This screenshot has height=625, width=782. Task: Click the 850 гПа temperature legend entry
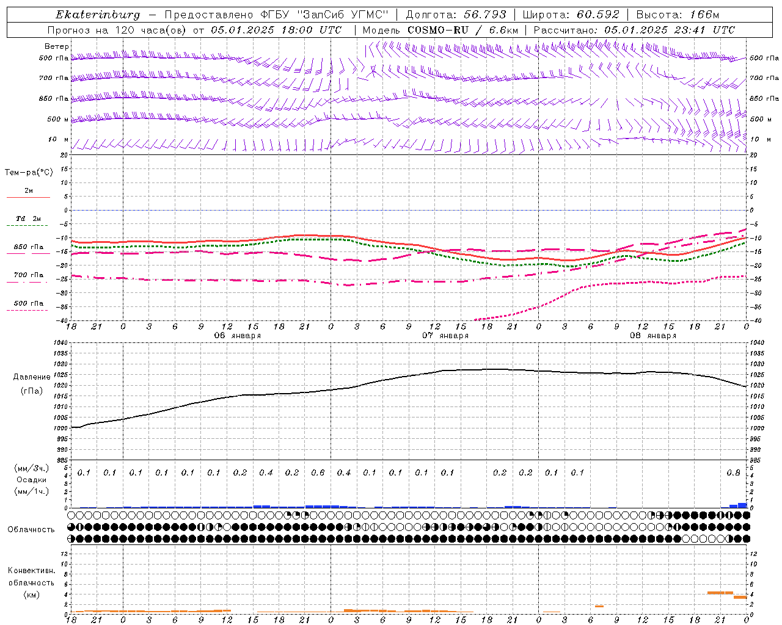[28, 247]
